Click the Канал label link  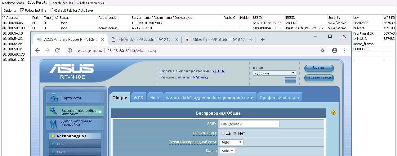coord(211,151)
